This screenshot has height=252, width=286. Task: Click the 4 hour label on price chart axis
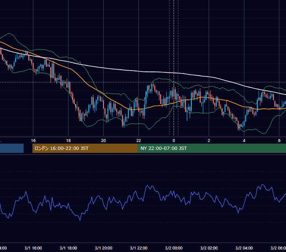(x=244, y=141)
